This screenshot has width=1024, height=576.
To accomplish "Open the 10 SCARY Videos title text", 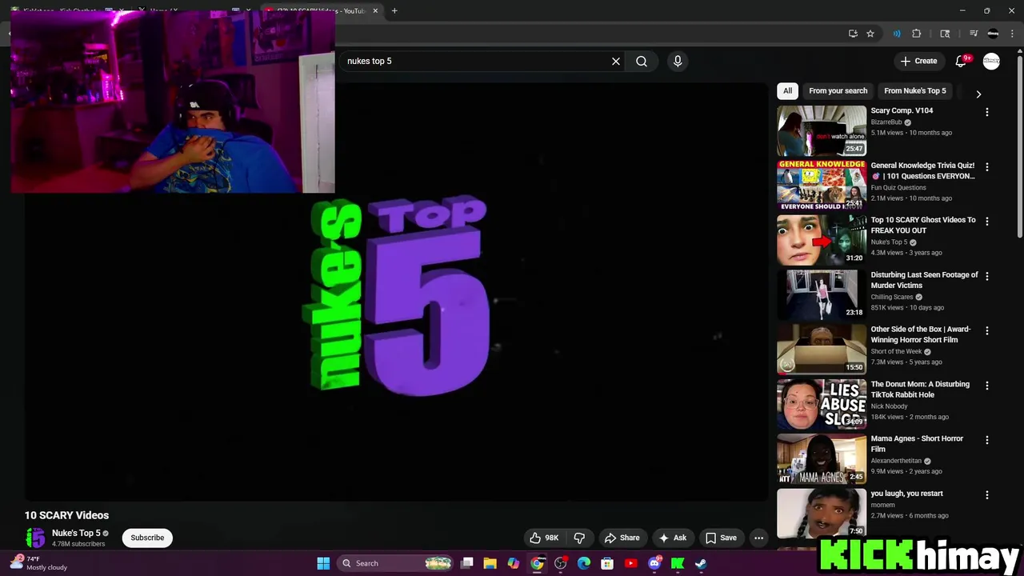I will [x=66, y=515].
